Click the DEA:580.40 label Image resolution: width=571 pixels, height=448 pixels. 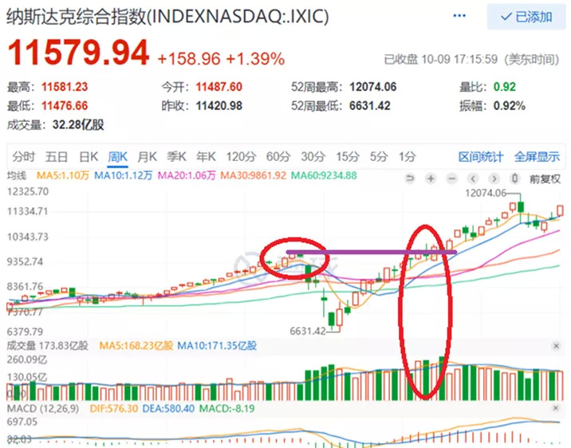168,408
